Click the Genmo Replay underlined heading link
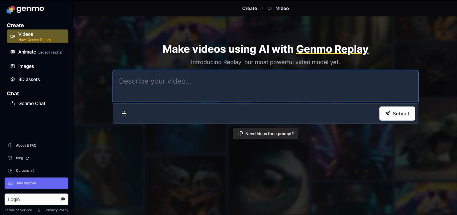Screen dimensions: 457x215 pos(332,49)
